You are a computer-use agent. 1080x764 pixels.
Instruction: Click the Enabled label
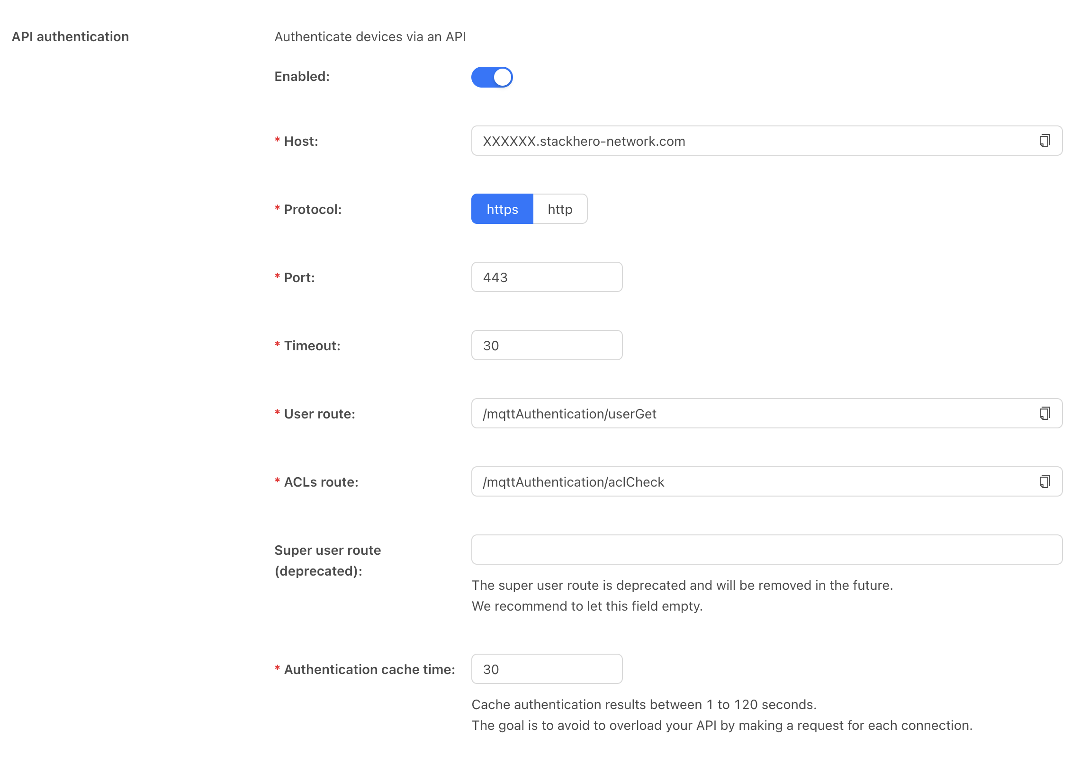302,76
